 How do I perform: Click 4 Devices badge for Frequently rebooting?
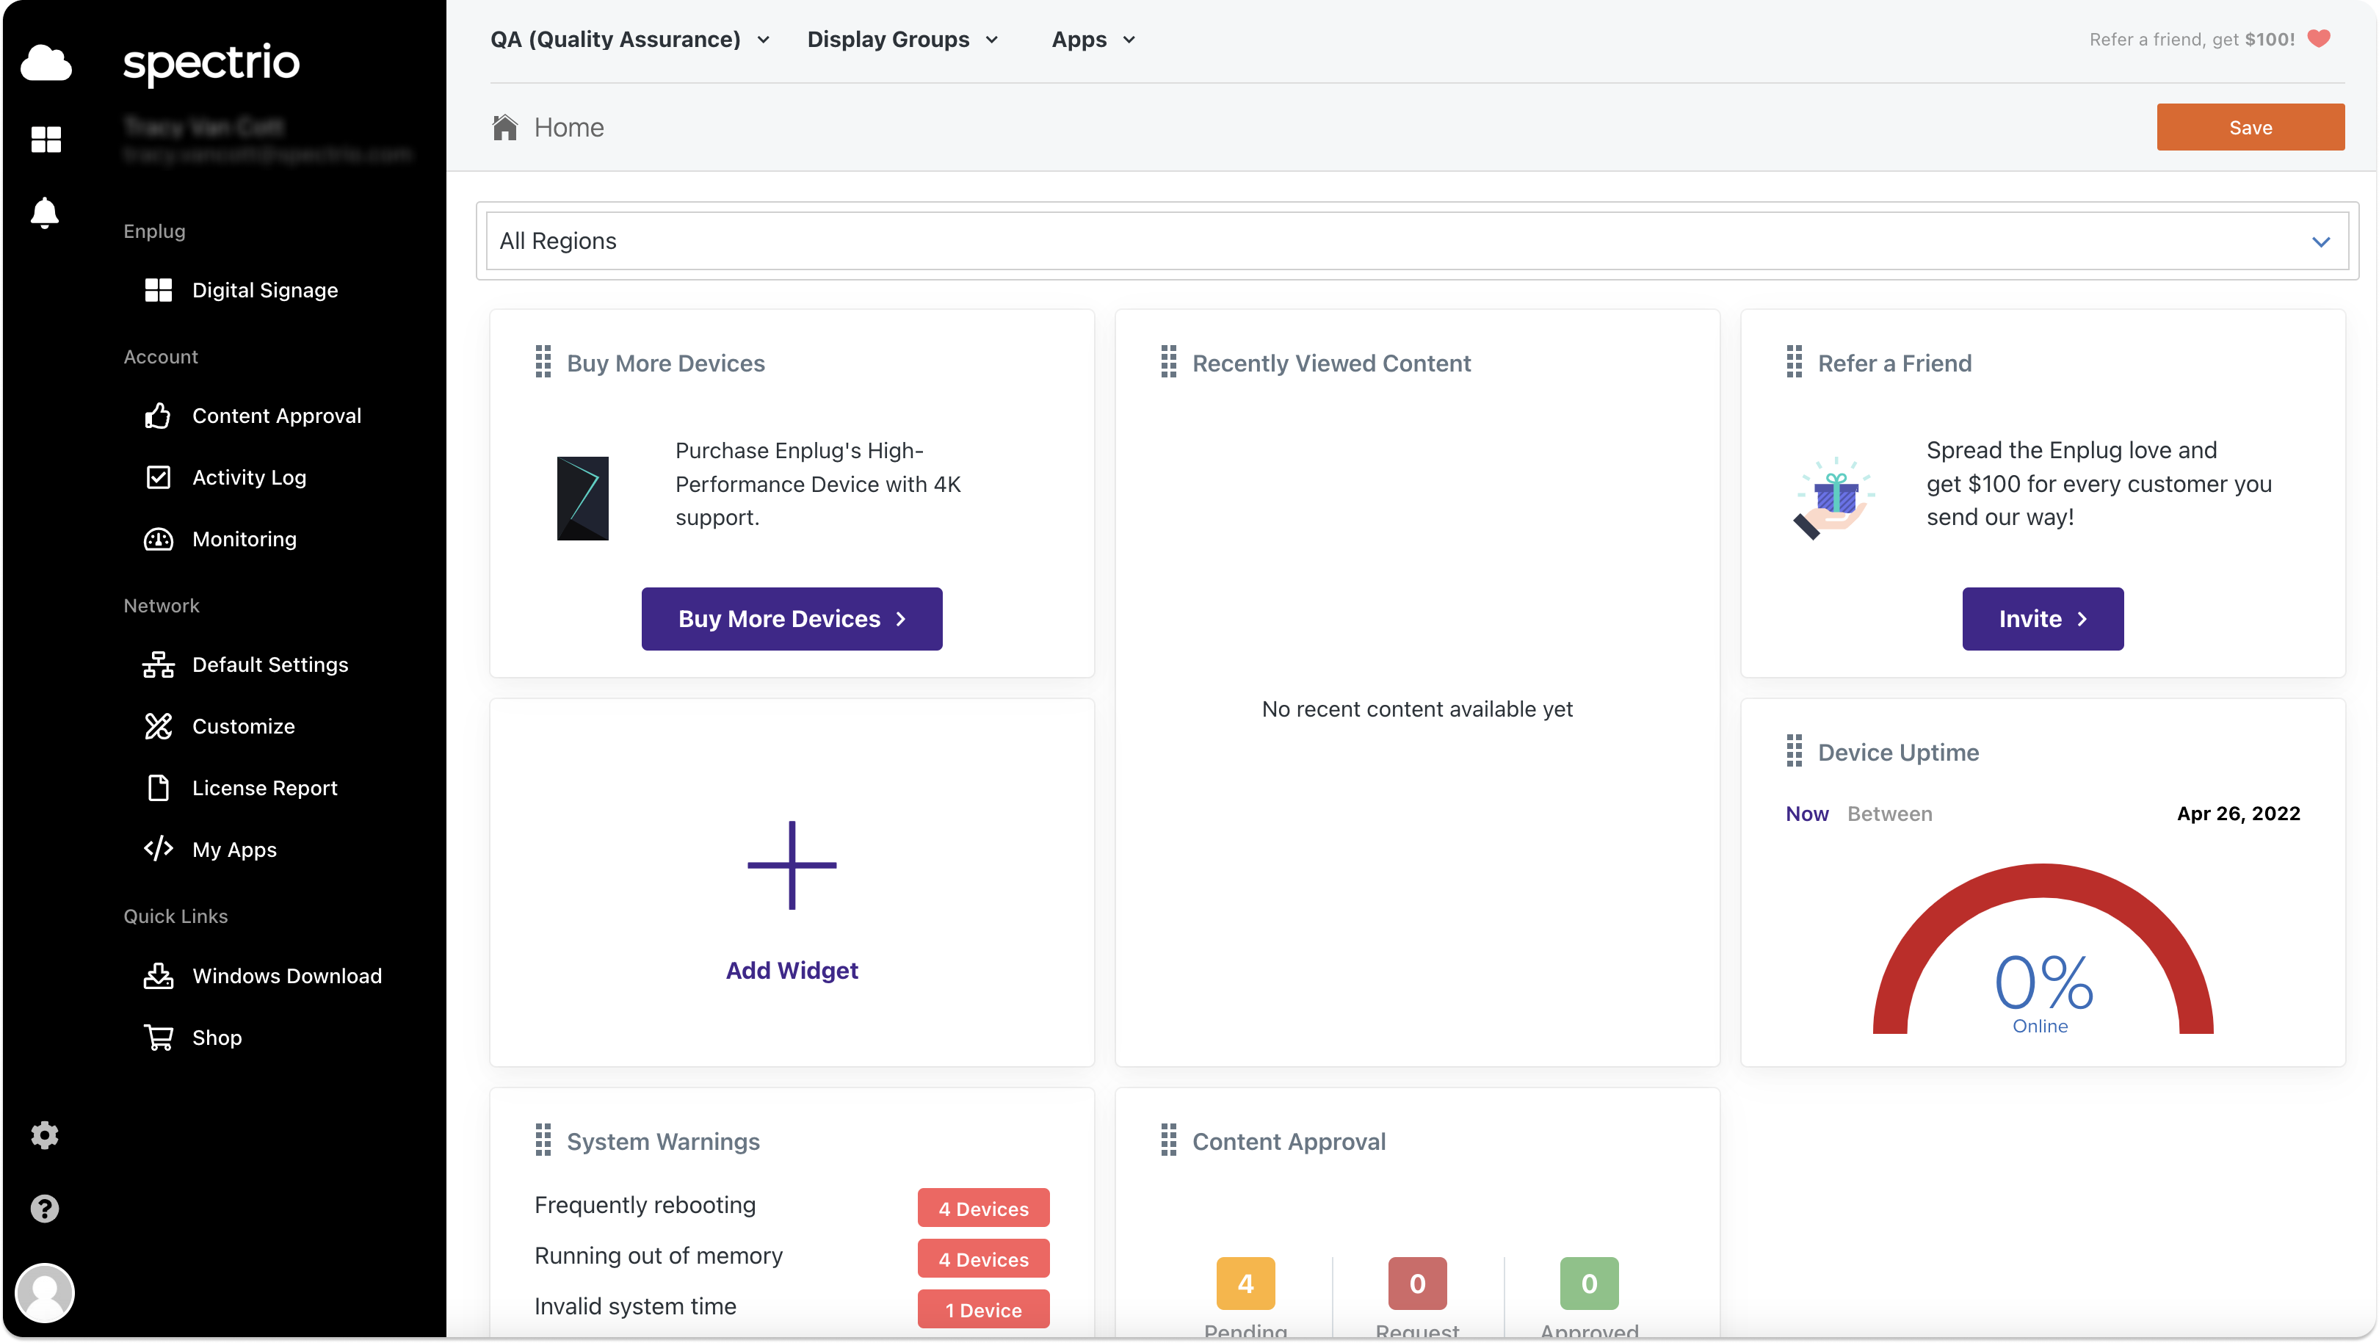click(982, 1208)
